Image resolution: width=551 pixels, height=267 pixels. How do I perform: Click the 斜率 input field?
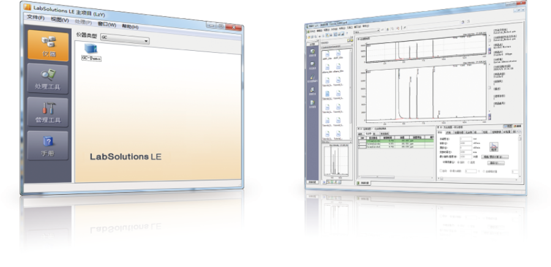tap(466, 143)
